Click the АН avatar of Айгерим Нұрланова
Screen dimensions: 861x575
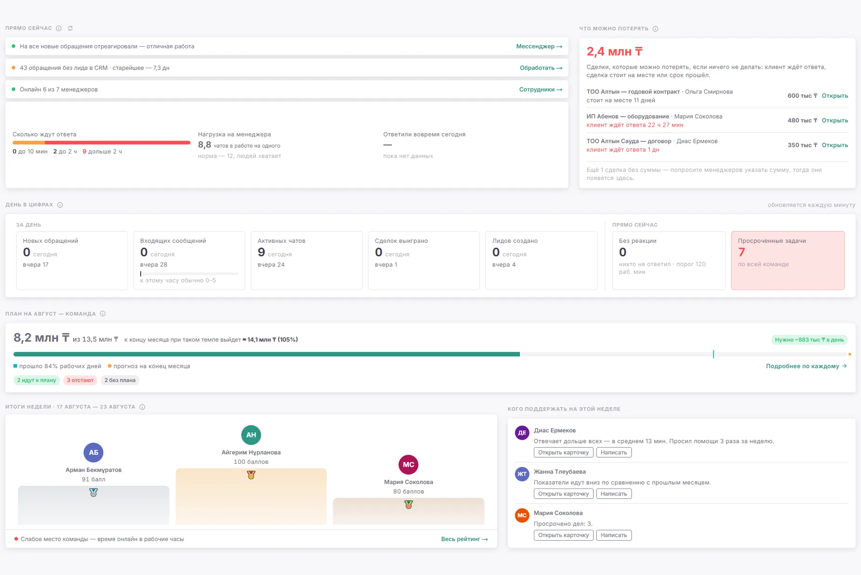[x=251, y=435]
